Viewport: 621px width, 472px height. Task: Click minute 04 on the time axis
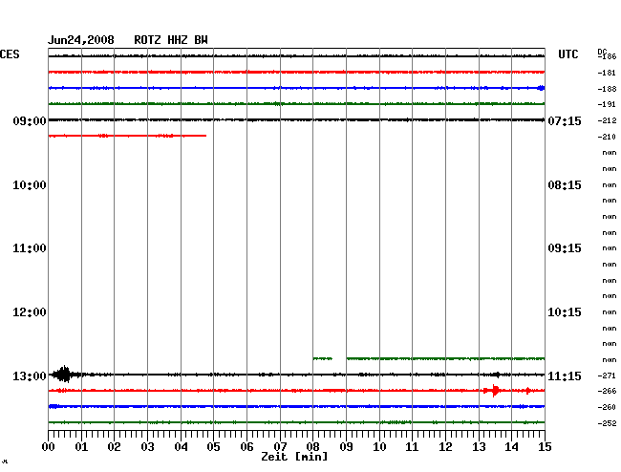(181, 446)
